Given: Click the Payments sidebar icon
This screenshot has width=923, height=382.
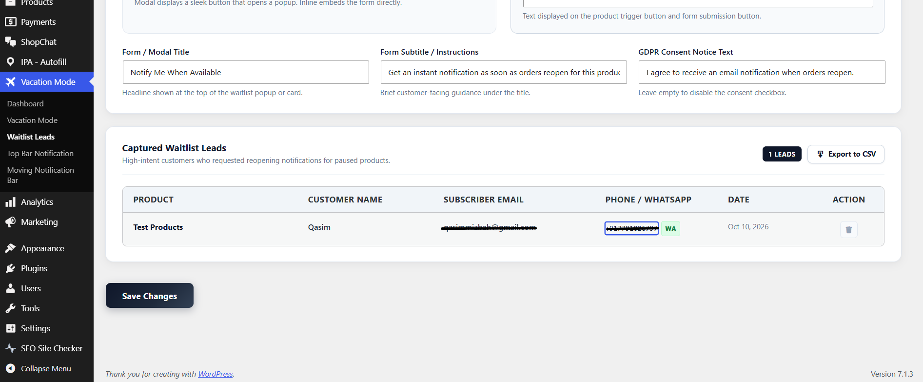Looking at the screenshot, I should click(10, 22).
